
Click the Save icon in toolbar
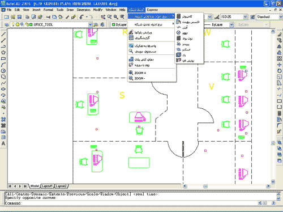[19, 17]
